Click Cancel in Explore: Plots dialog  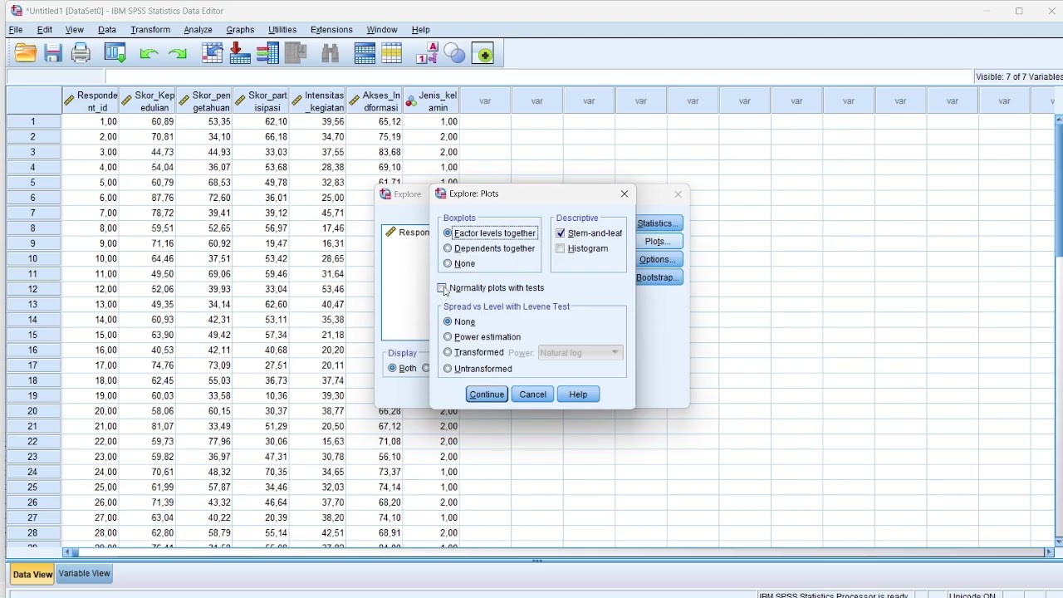[532, 395]
